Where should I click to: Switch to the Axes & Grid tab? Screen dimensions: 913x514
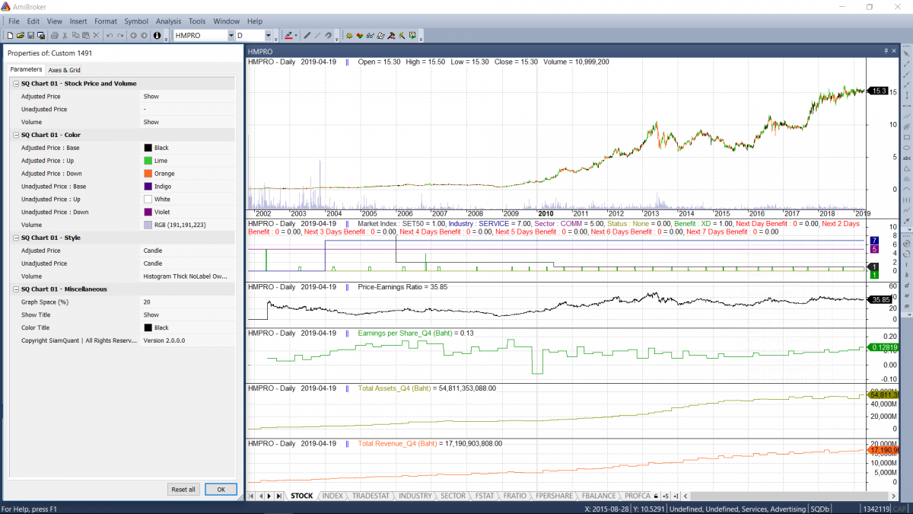coord(64,70)
